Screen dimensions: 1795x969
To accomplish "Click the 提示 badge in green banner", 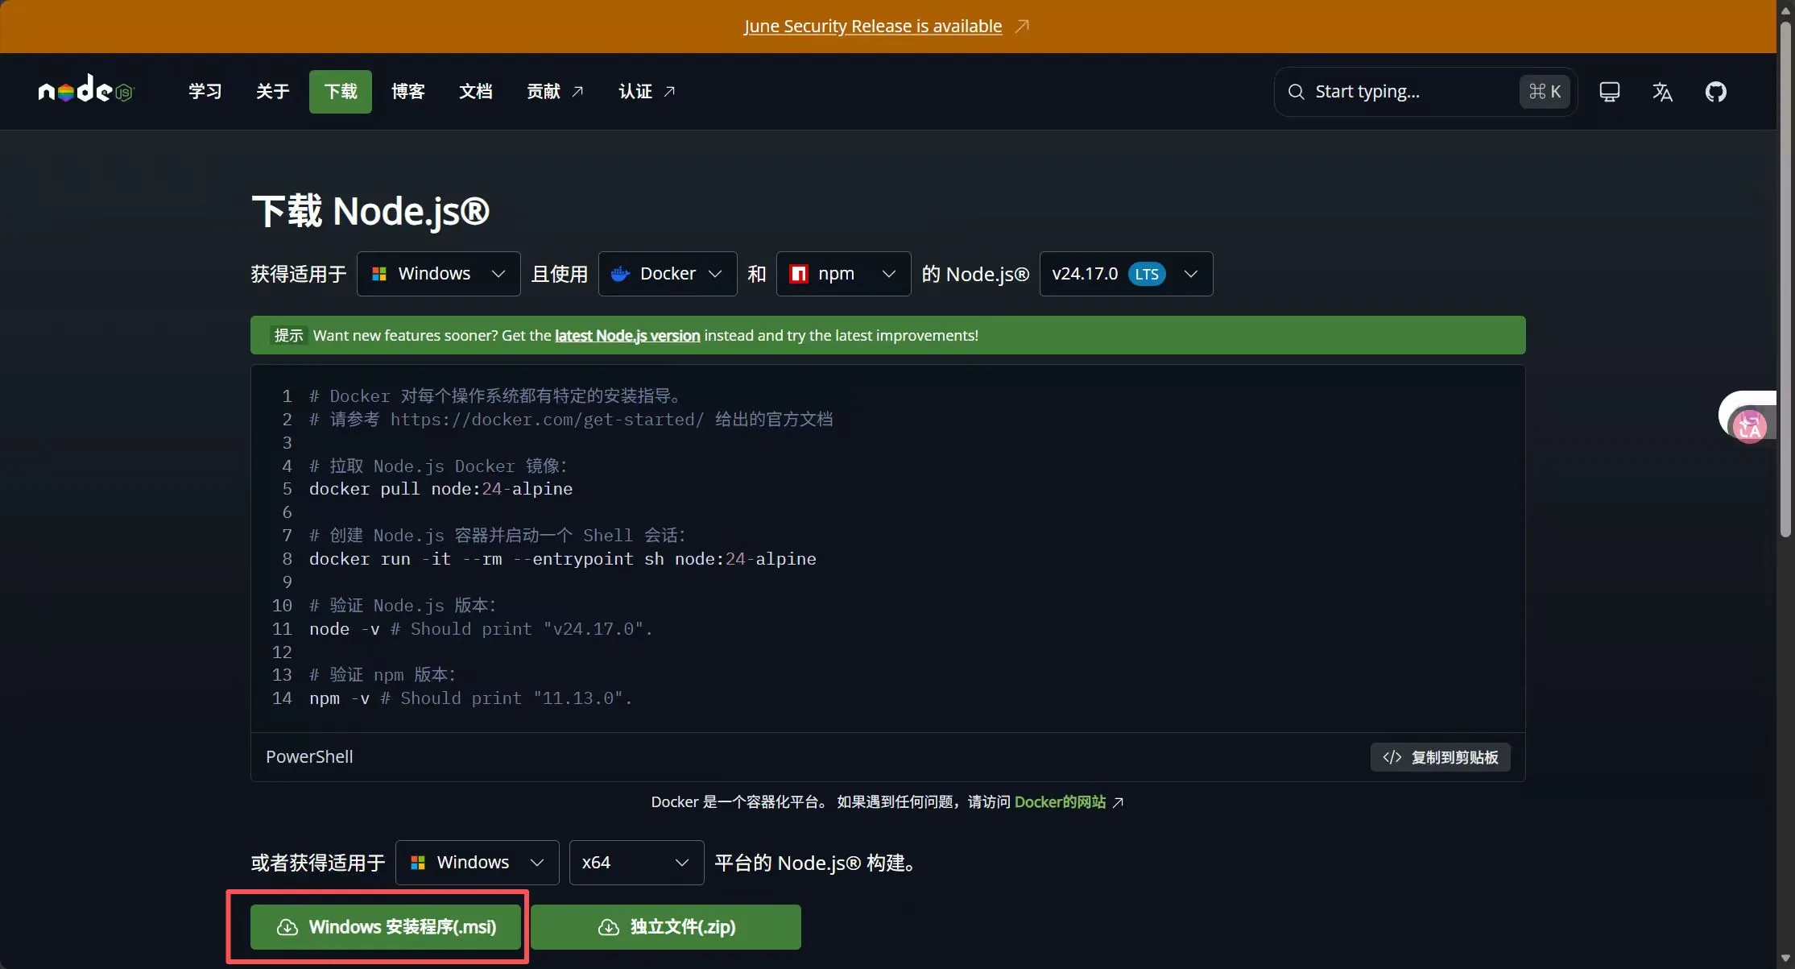I will [x=288, y=336].
